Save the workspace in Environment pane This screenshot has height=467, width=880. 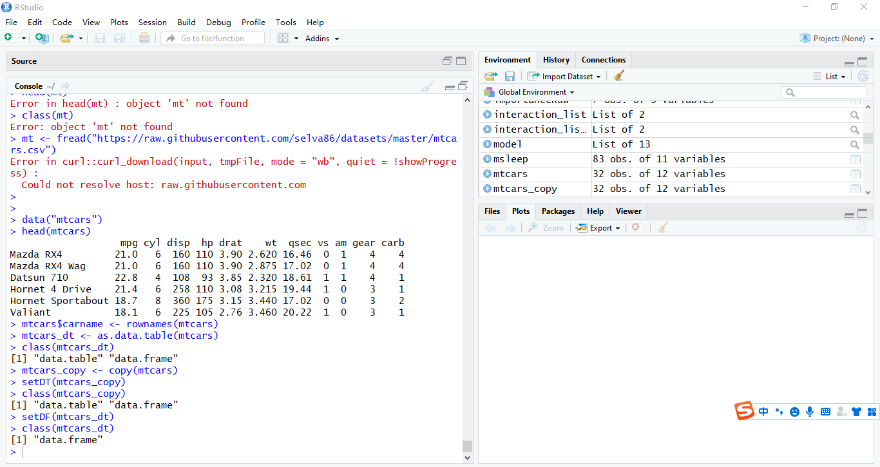[x=510, y=75]
